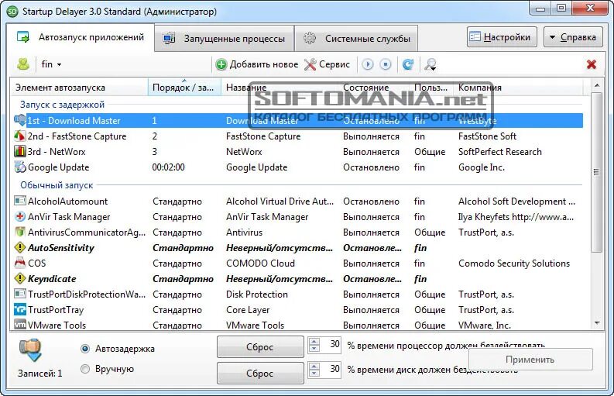The height and width of the screenshot is (396, 614).
Task: Click the large delay hand icon at bottom-left
Action: (x=30, y=350)
